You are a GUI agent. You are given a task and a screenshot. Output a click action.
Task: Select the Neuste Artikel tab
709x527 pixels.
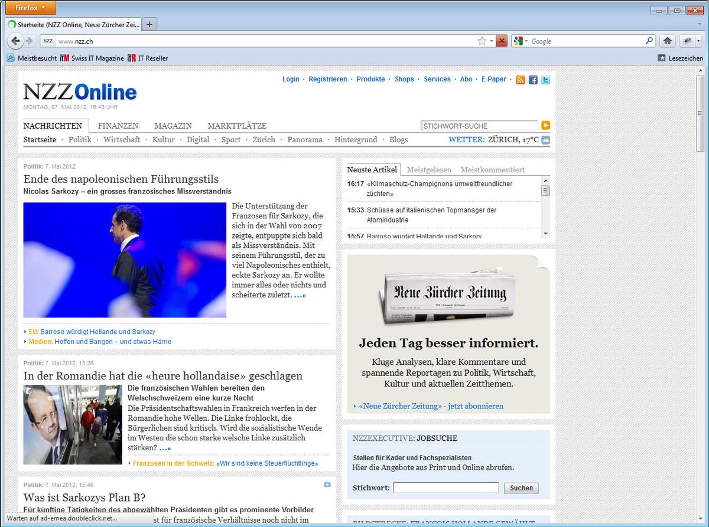point(372,169)
